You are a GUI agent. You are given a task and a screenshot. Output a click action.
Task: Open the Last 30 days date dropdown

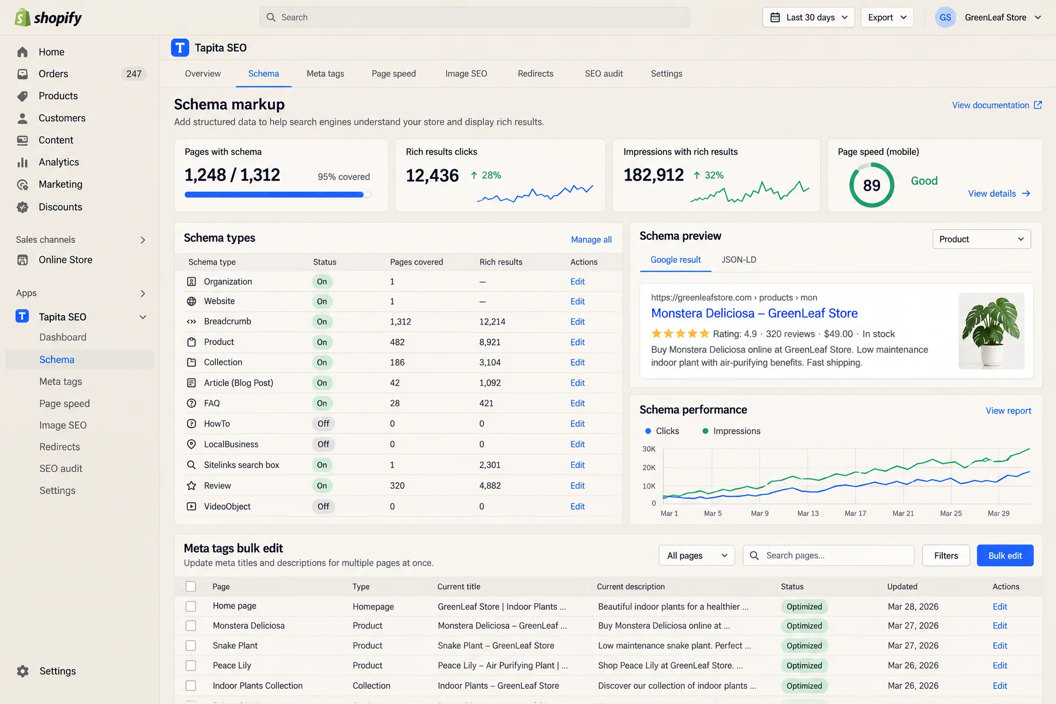point(808,18)
